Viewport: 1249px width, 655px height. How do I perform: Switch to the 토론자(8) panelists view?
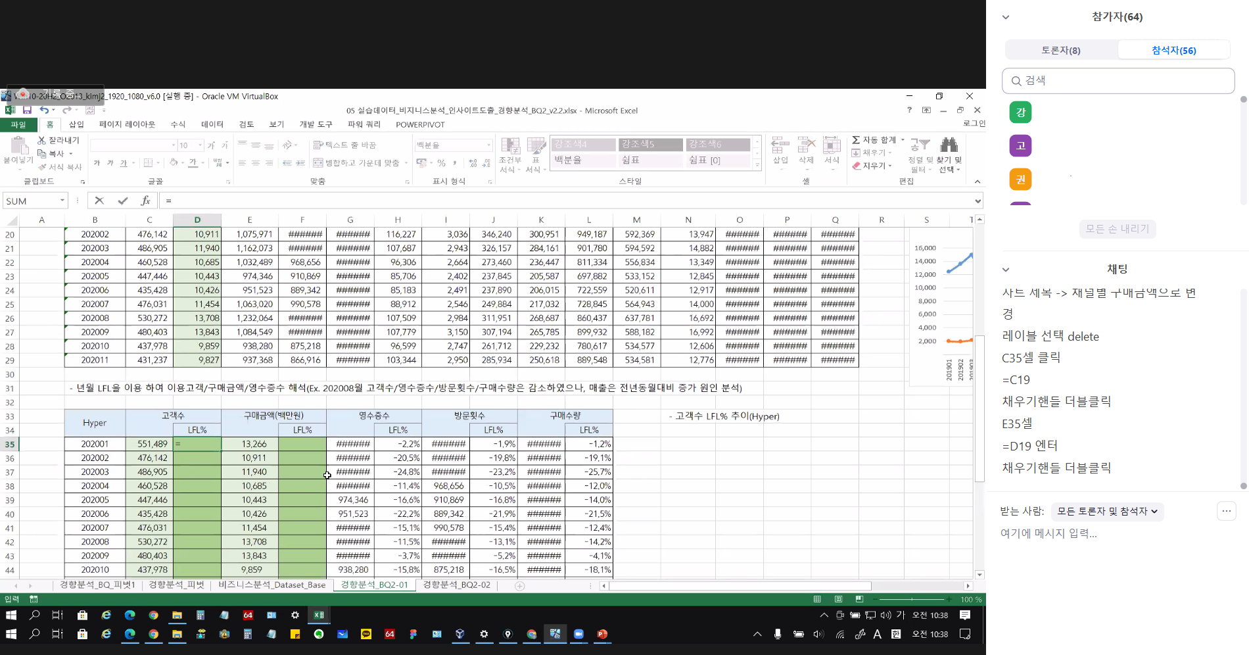click(x=1060, y=50)
